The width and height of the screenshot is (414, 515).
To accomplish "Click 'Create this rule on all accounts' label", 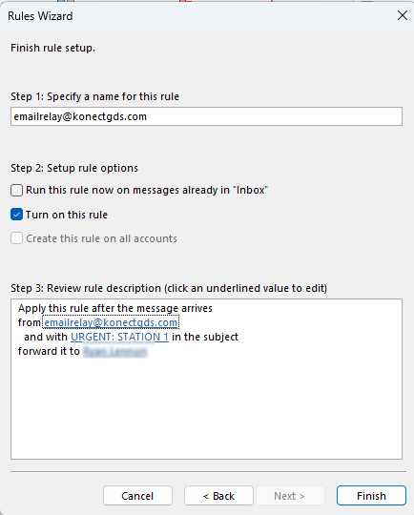I will click(x=101, y=238).
